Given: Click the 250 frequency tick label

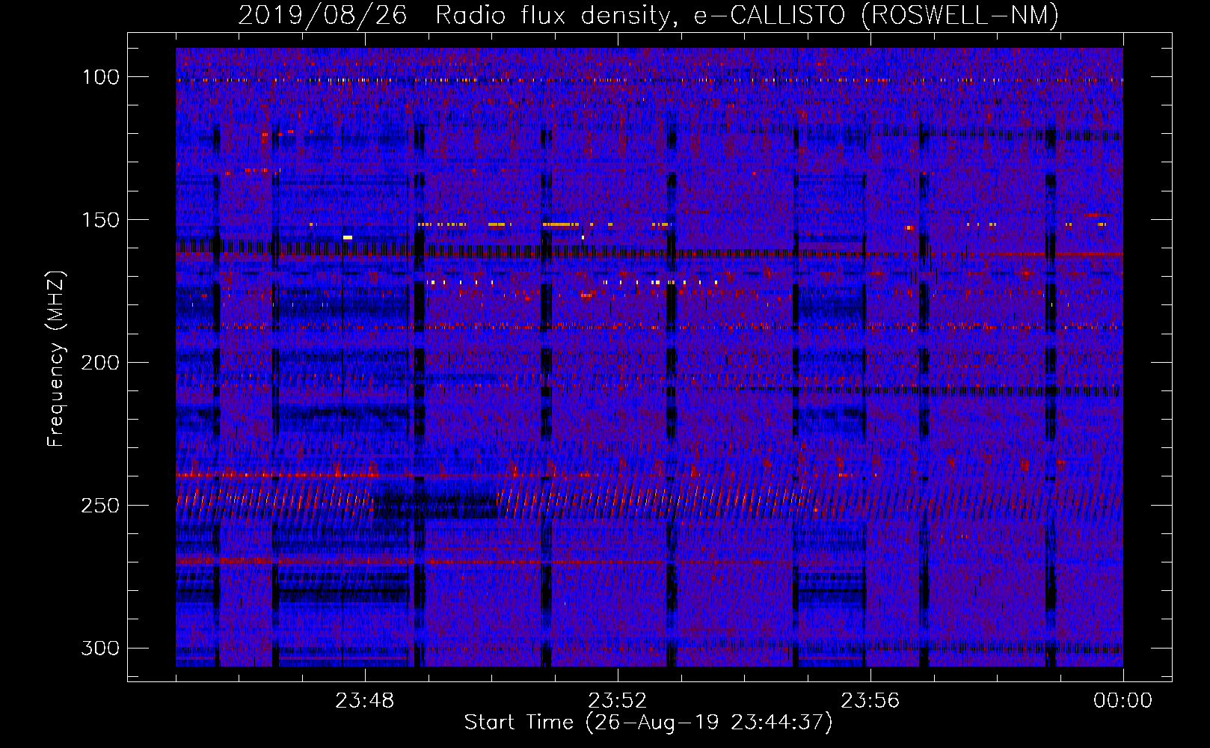Looking at the screenshot, I should (100, 506).
